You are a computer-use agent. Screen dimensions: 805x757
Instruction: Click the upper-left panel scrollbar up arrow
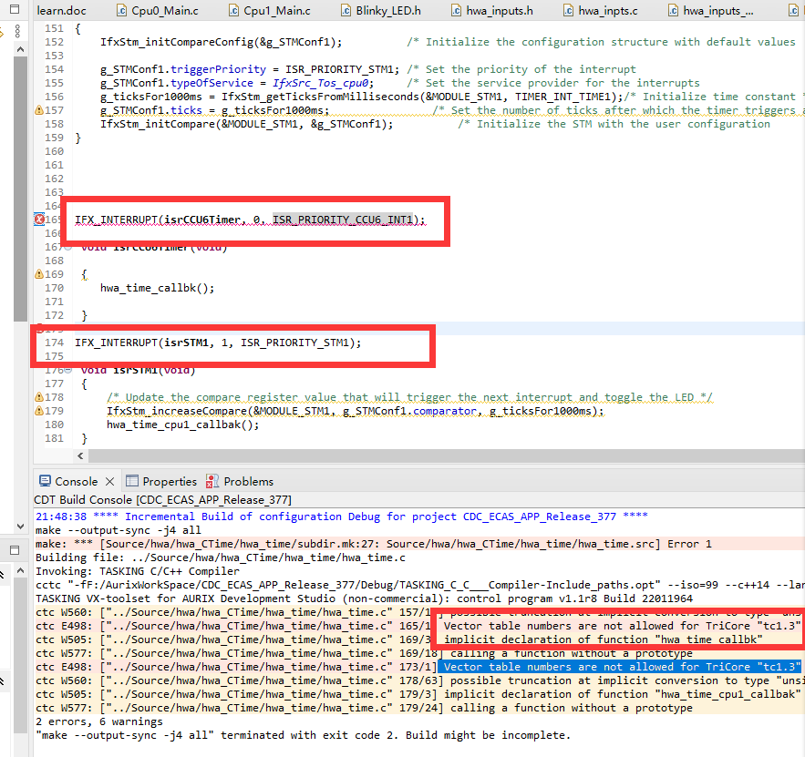click(x=21, y=49)
